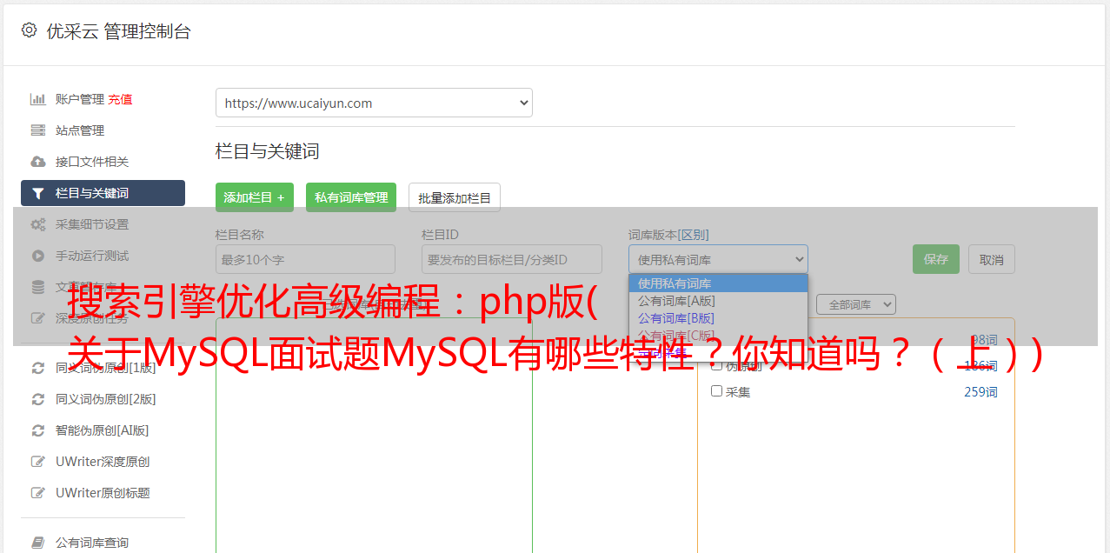Viewport: 1110px width, 553px height.
Task: Choose 公有词库[B版] option
Action: (x=718, y=318)
